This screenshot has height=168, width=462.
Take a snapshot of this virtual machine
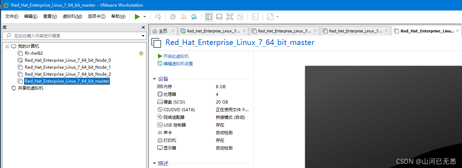pyautogui.click(x=173, y=16)
